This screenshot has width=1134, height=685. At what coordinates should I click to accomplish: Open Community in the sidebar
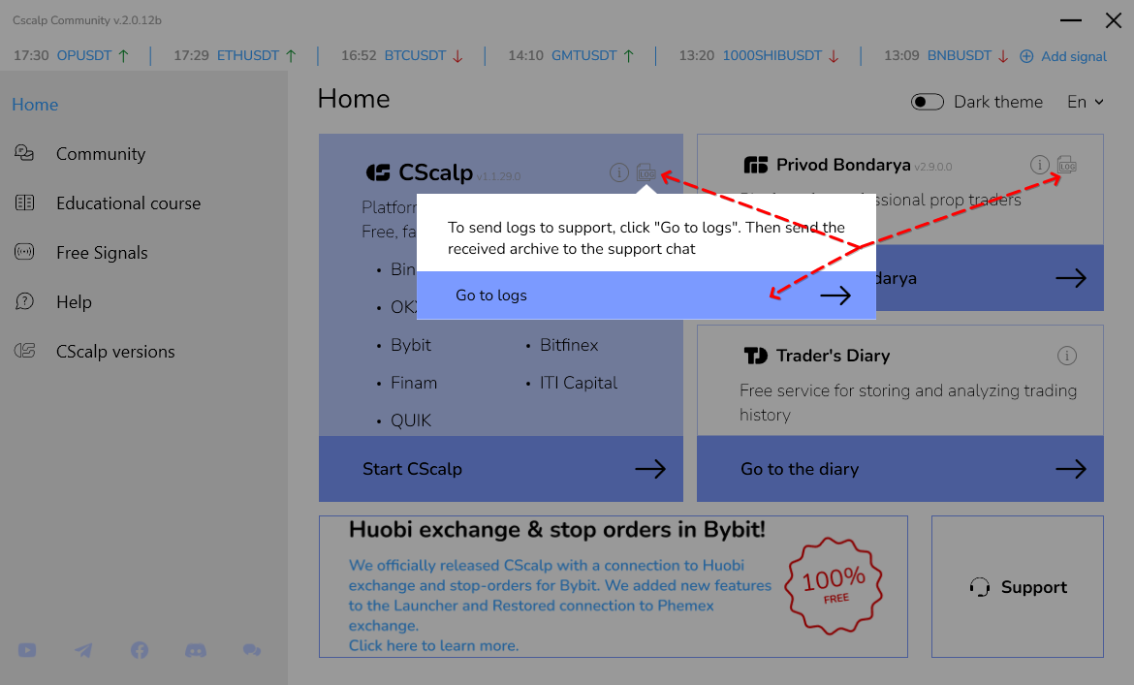pos(100,154)
